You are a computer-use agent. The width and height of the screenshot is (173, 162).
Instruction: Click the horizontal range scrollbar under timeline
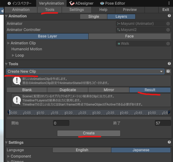89,118
